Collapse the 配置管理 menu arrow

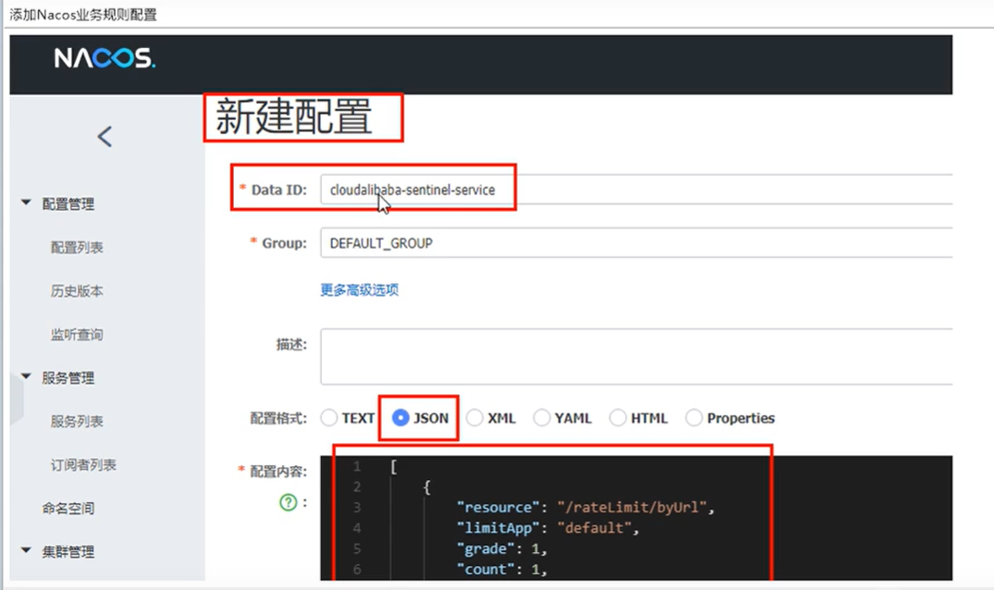pos(26,203)
